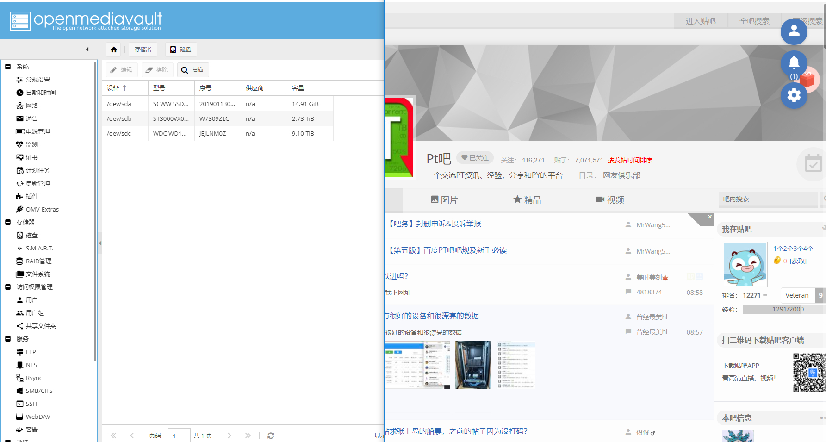Open S.M.A.R.T. page

coord(40,248)
